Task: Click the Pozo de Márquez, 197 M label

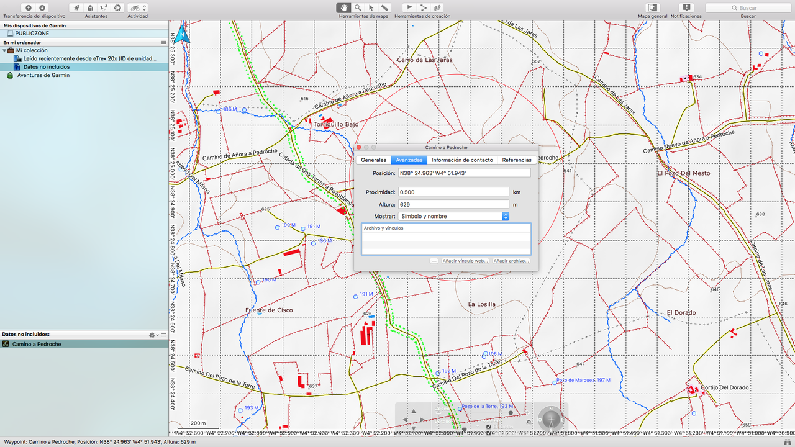Action: click(583, 380)
